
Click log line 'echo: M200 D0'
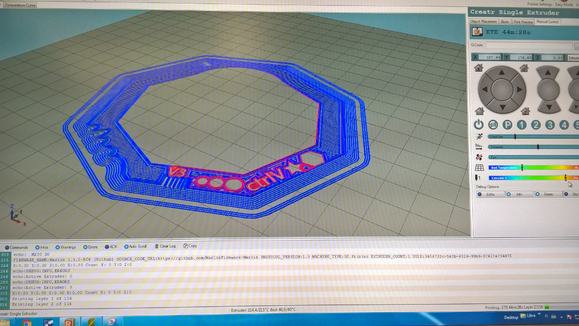tap(31, 254)
